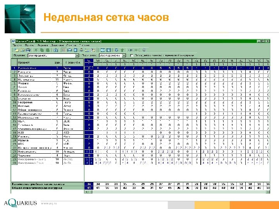Screen dimensions: 279x209
Task: Click the second column-width arrows icon
Action: [x=136, y=50]
